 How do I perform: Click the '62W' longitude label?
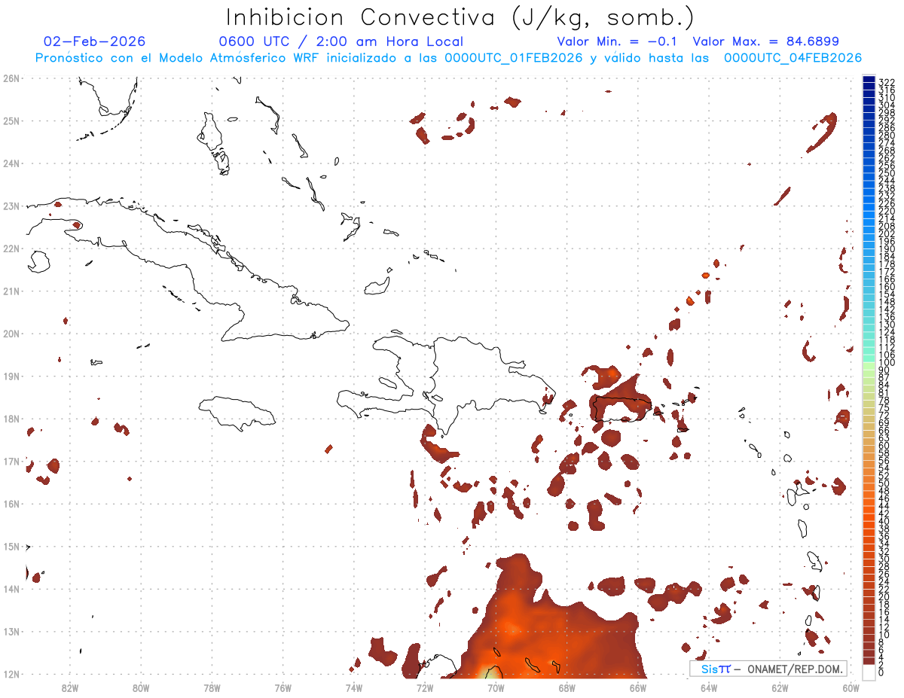[780, 687]
